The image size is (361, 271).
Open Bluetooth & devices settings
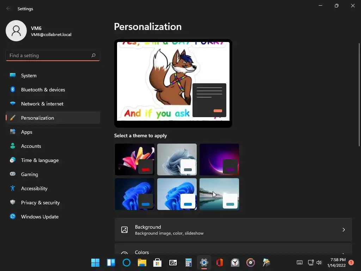[53, 89]
